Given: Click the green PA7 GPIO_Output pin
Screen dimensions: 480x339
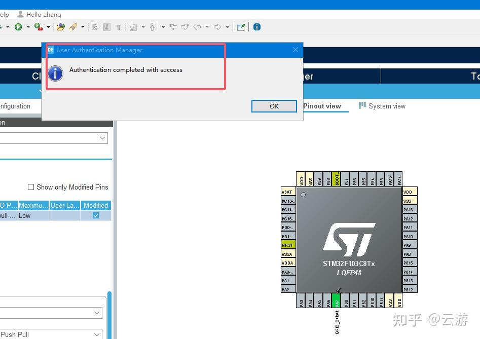Looking at the screenshot, I should [x=337, y=301].
